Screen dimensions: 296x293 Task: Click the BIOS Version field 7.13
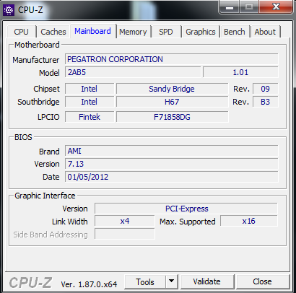[172, 164]
